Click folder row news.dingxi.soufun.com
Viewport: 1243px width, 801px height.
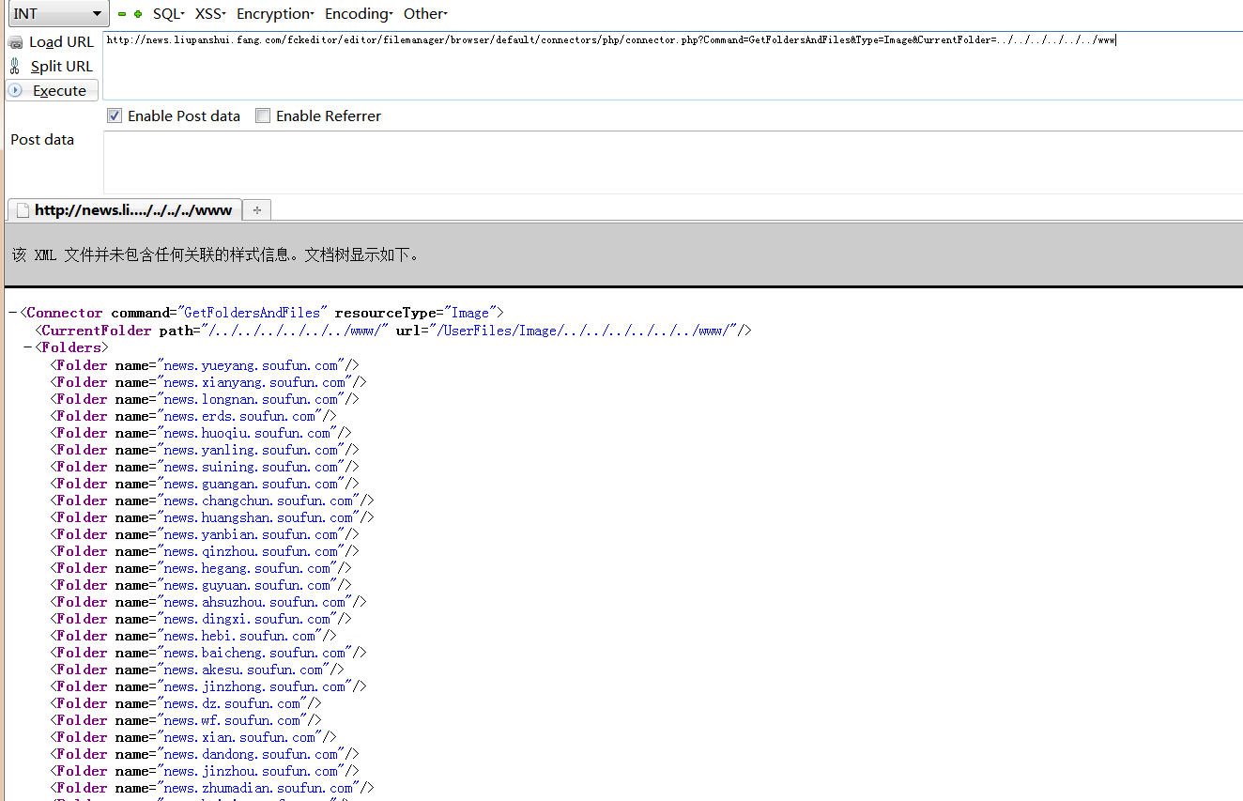(201, 619)
